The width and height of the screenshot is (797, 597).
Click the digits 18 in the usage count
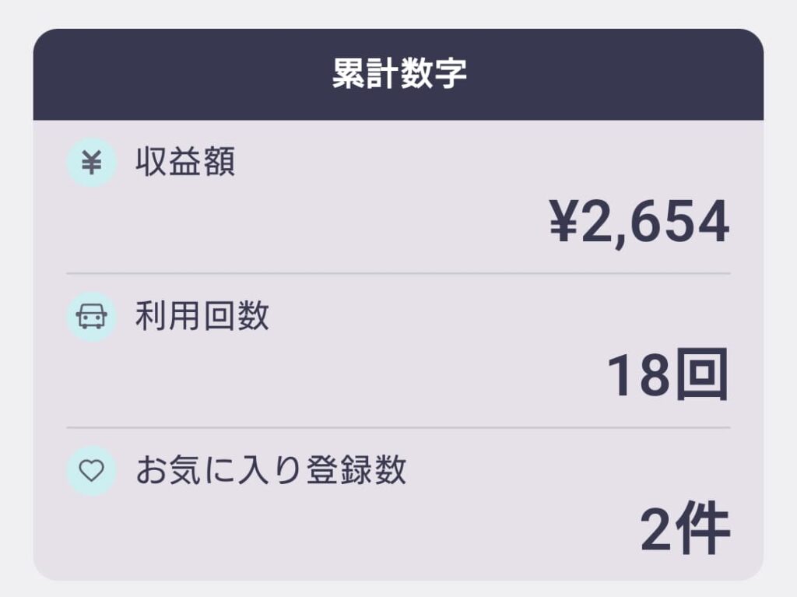point(638,377)
